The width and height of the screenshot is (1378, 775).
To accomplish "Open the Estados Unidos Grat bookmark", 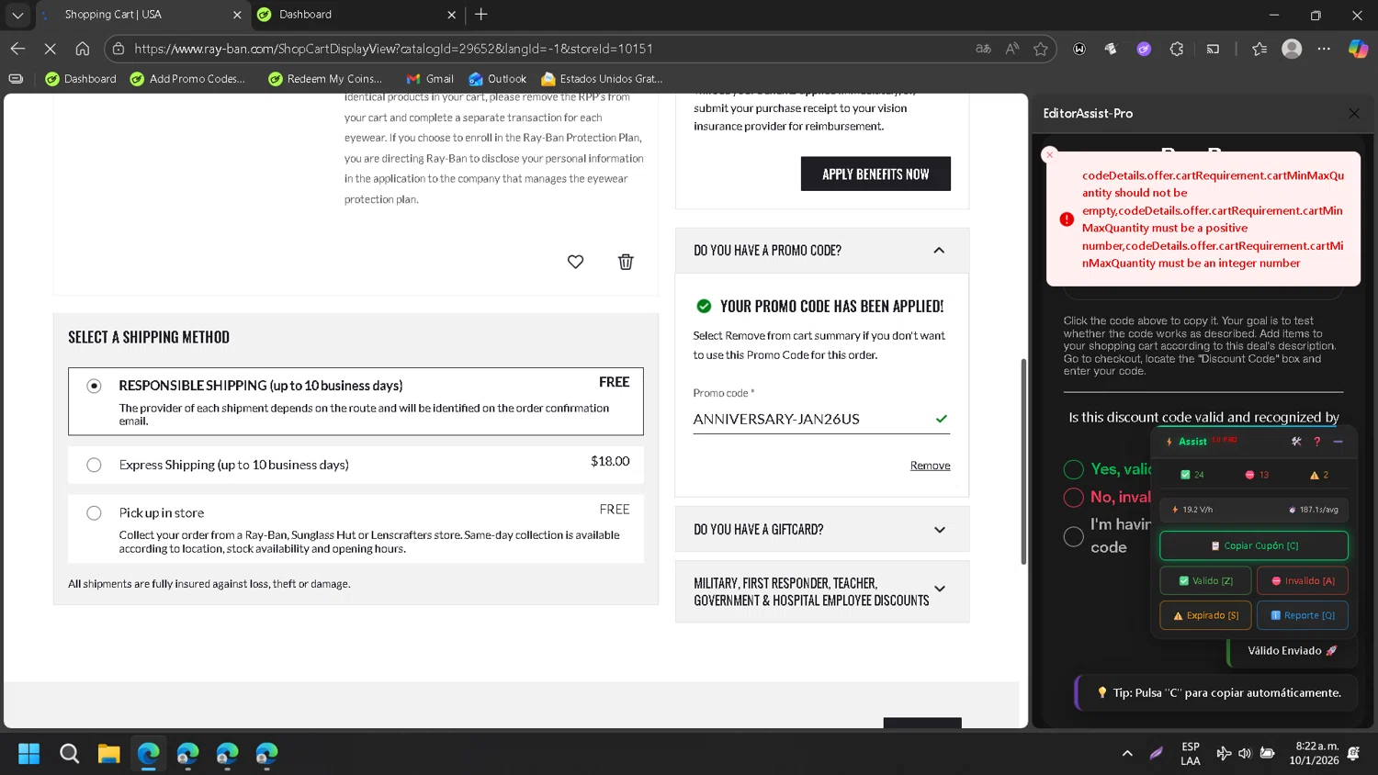I will [602, 79].
